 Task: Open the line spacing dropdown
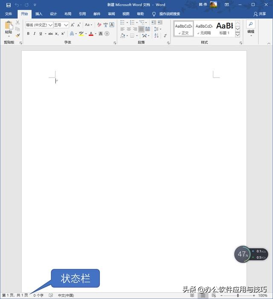click(x=158, y=29)
